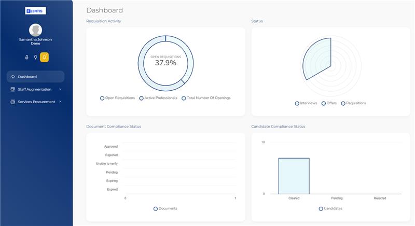Viewport: 415px width, 226px height.
Task: Open notifications with the yellow bell icon
Action: tap(45, 57)
